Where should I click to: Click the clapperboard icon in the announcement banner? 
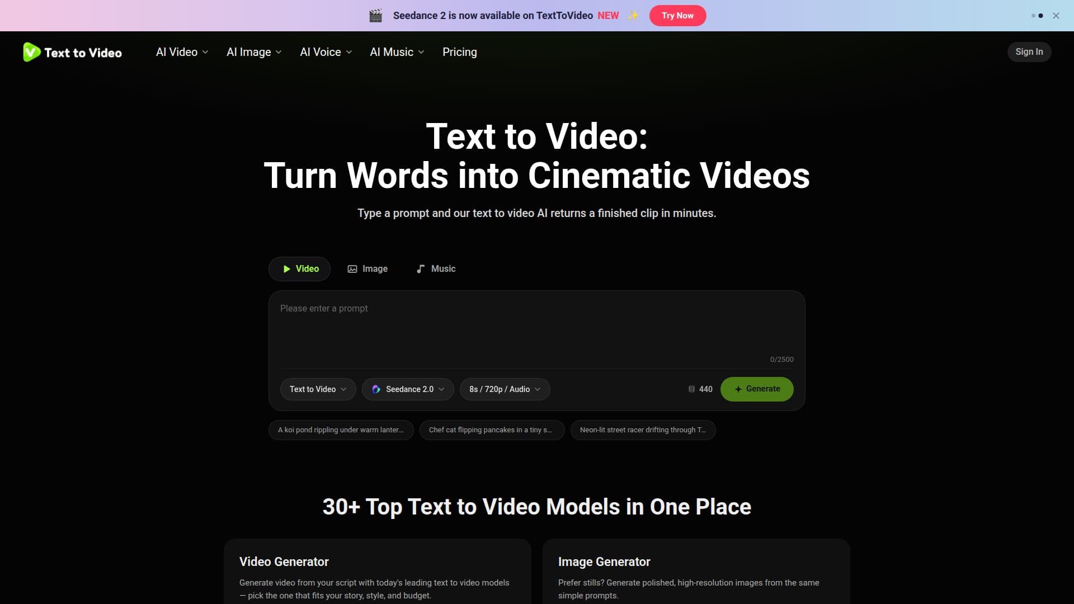(x=376, y=16)
